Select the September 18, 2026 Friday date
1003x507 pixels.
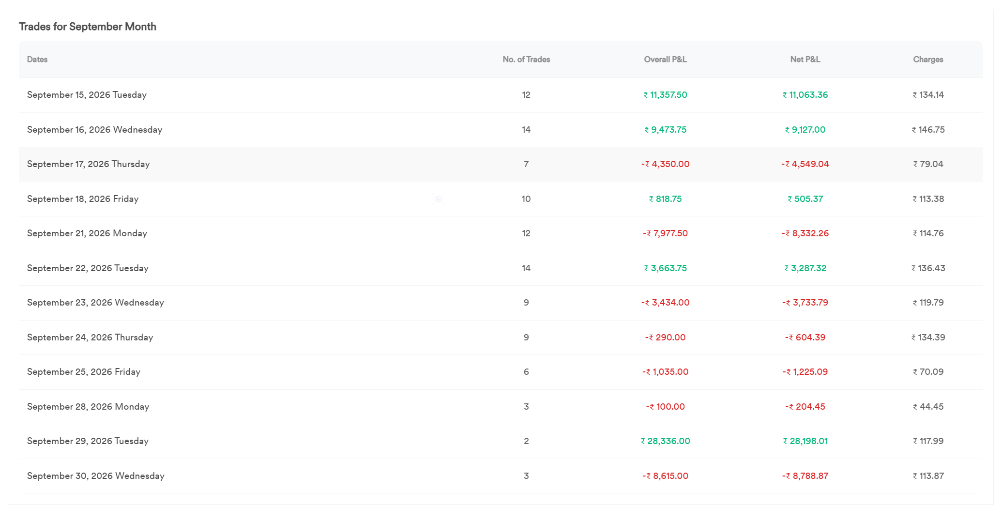point(83,199)
